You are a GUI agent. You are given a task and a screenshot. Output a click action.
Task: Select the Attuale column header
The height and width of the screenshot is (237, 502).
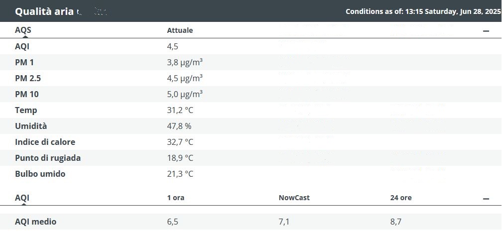(180, 30)
